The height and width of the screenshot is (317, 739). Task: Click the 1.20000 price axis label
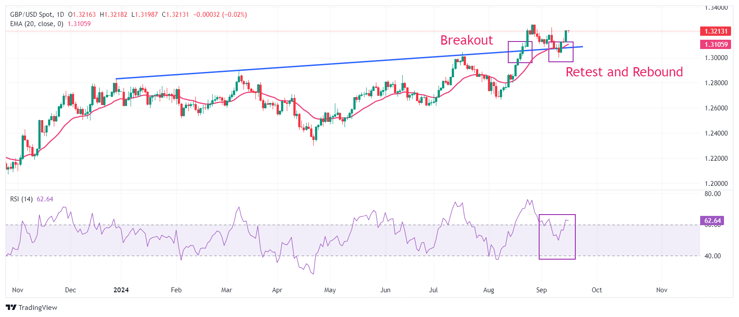point(716,184)
